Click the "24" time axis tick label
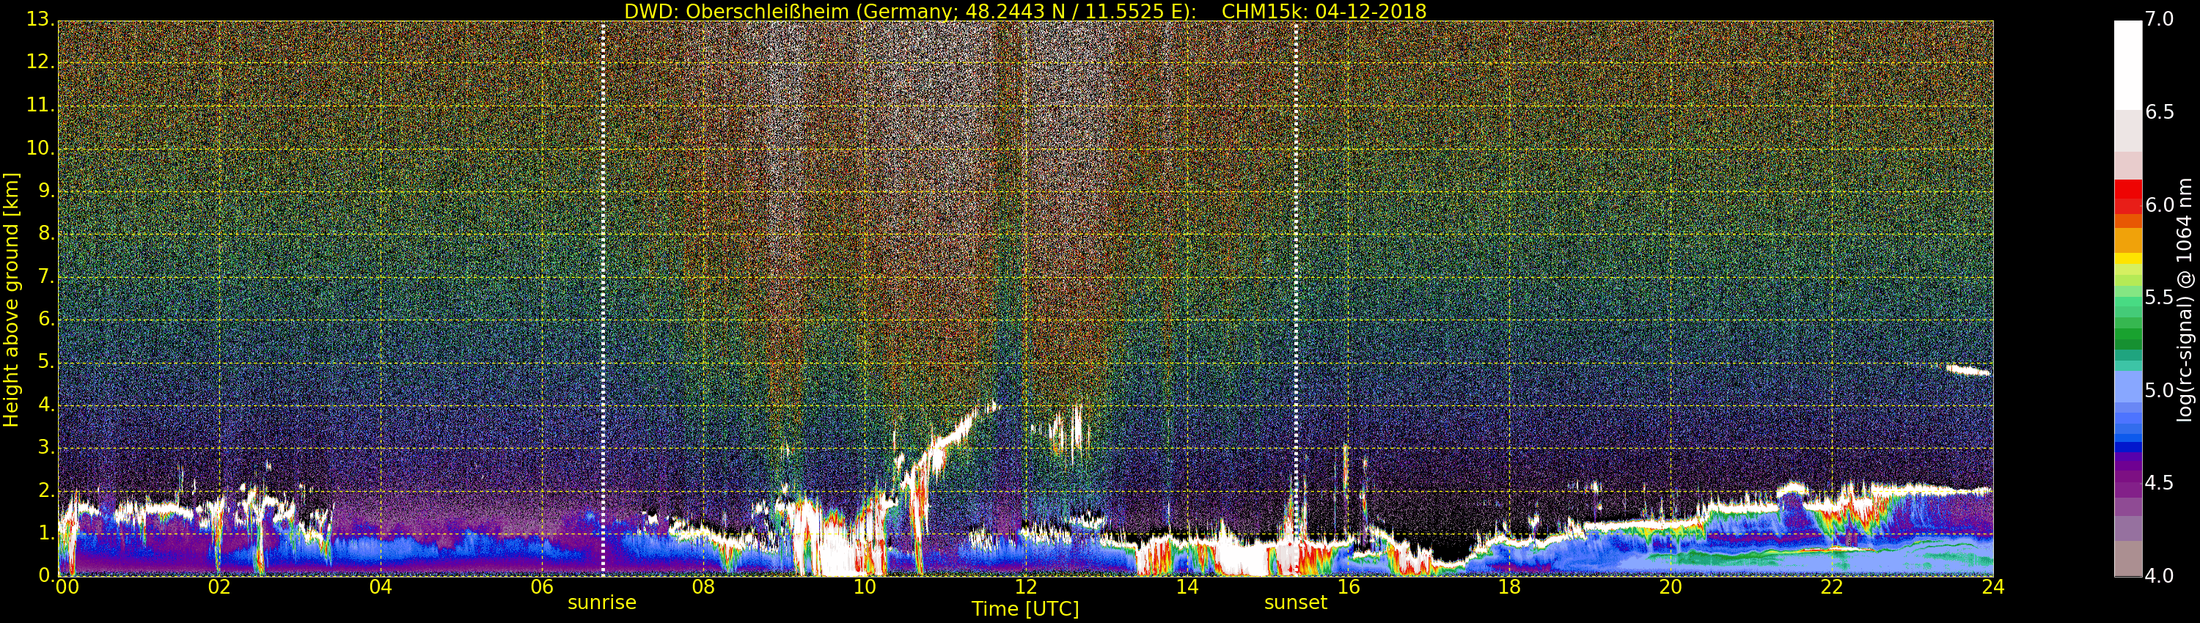The width and height of the screenshot is (2200, 623). pos(1993,587)
